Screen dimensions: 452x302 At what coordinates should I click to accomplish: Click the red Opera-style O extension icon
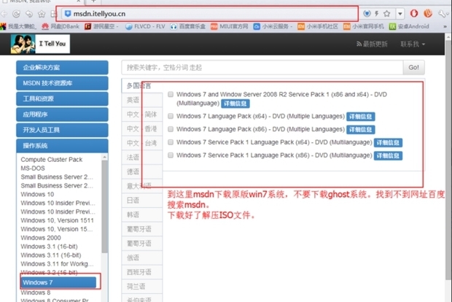(414, 13)
